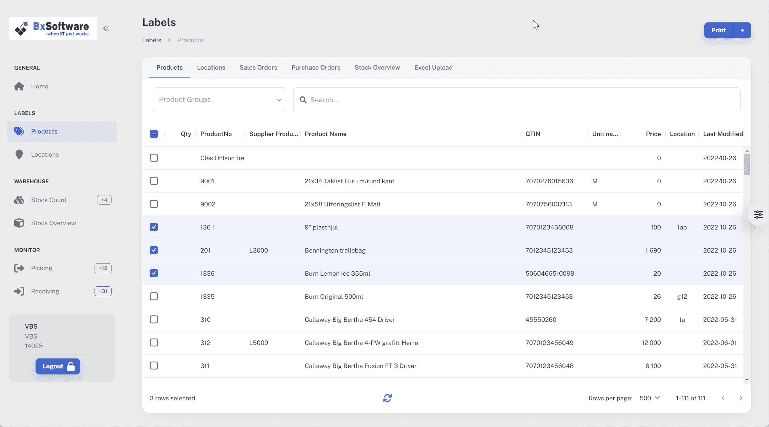Open rows per page 500 dropdown
Image resolution: width=769 pixels, height=427 pixels.
pyautogui.click(x=650, y=398)
